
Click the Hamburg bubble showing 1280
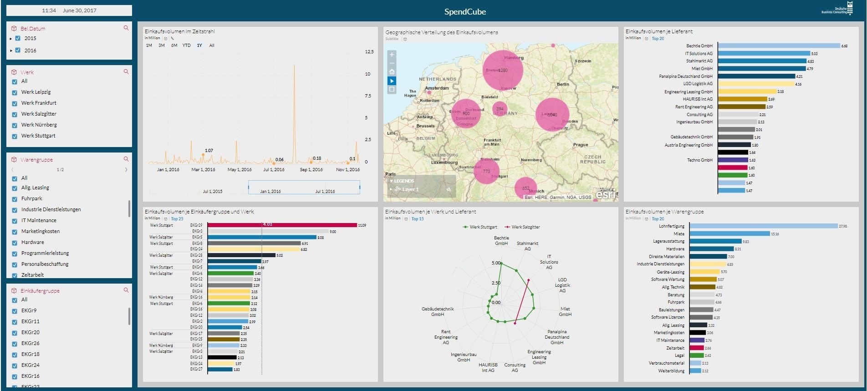(503, 71)
